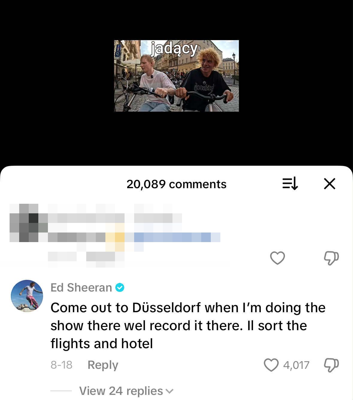Image resolution: width=353 pixels, height=400 pixels.
Task: Tap the thumbs-down on Ed Sheeran's comment
Action: 331,365
